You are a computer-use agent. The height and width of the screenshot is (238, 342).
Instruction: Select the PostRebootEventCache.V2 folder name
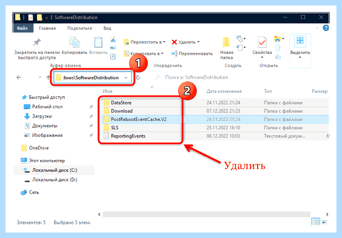tap(138, 119)
